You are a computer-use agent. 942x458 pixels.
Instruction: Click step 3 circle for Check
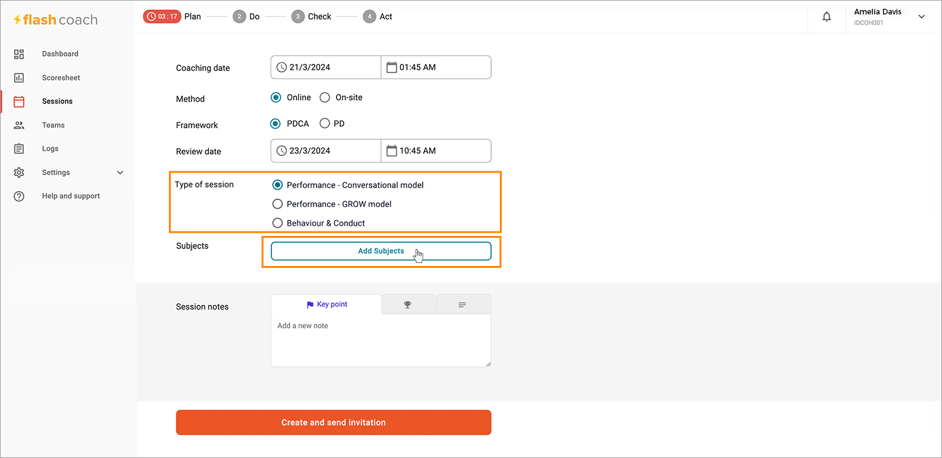pyautogui.click(x=298, y=17)
